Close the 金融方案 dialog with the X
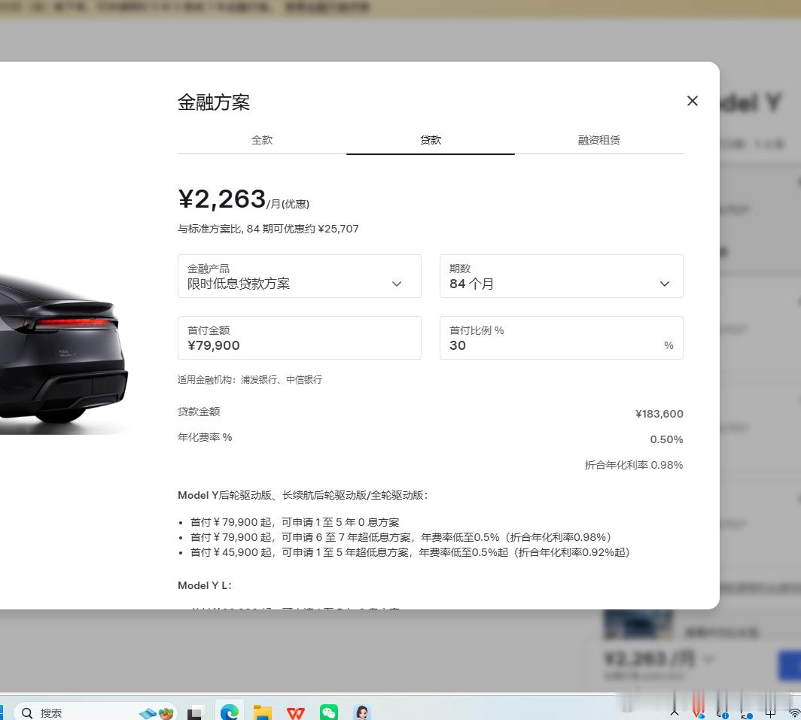This screenshot has height=720, width=801. (692, 101)
